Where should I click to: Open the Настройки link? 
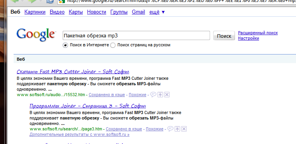[249, 39]
